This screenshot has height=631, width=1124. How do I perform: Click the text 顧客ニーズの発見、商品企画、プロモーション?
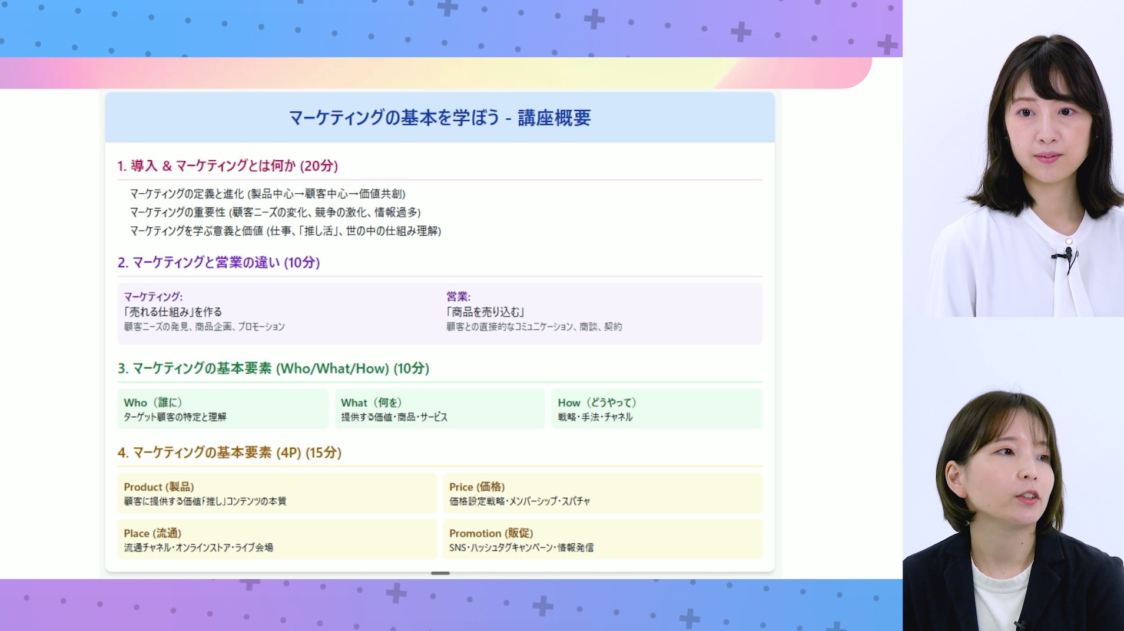(x=204, y=326)
